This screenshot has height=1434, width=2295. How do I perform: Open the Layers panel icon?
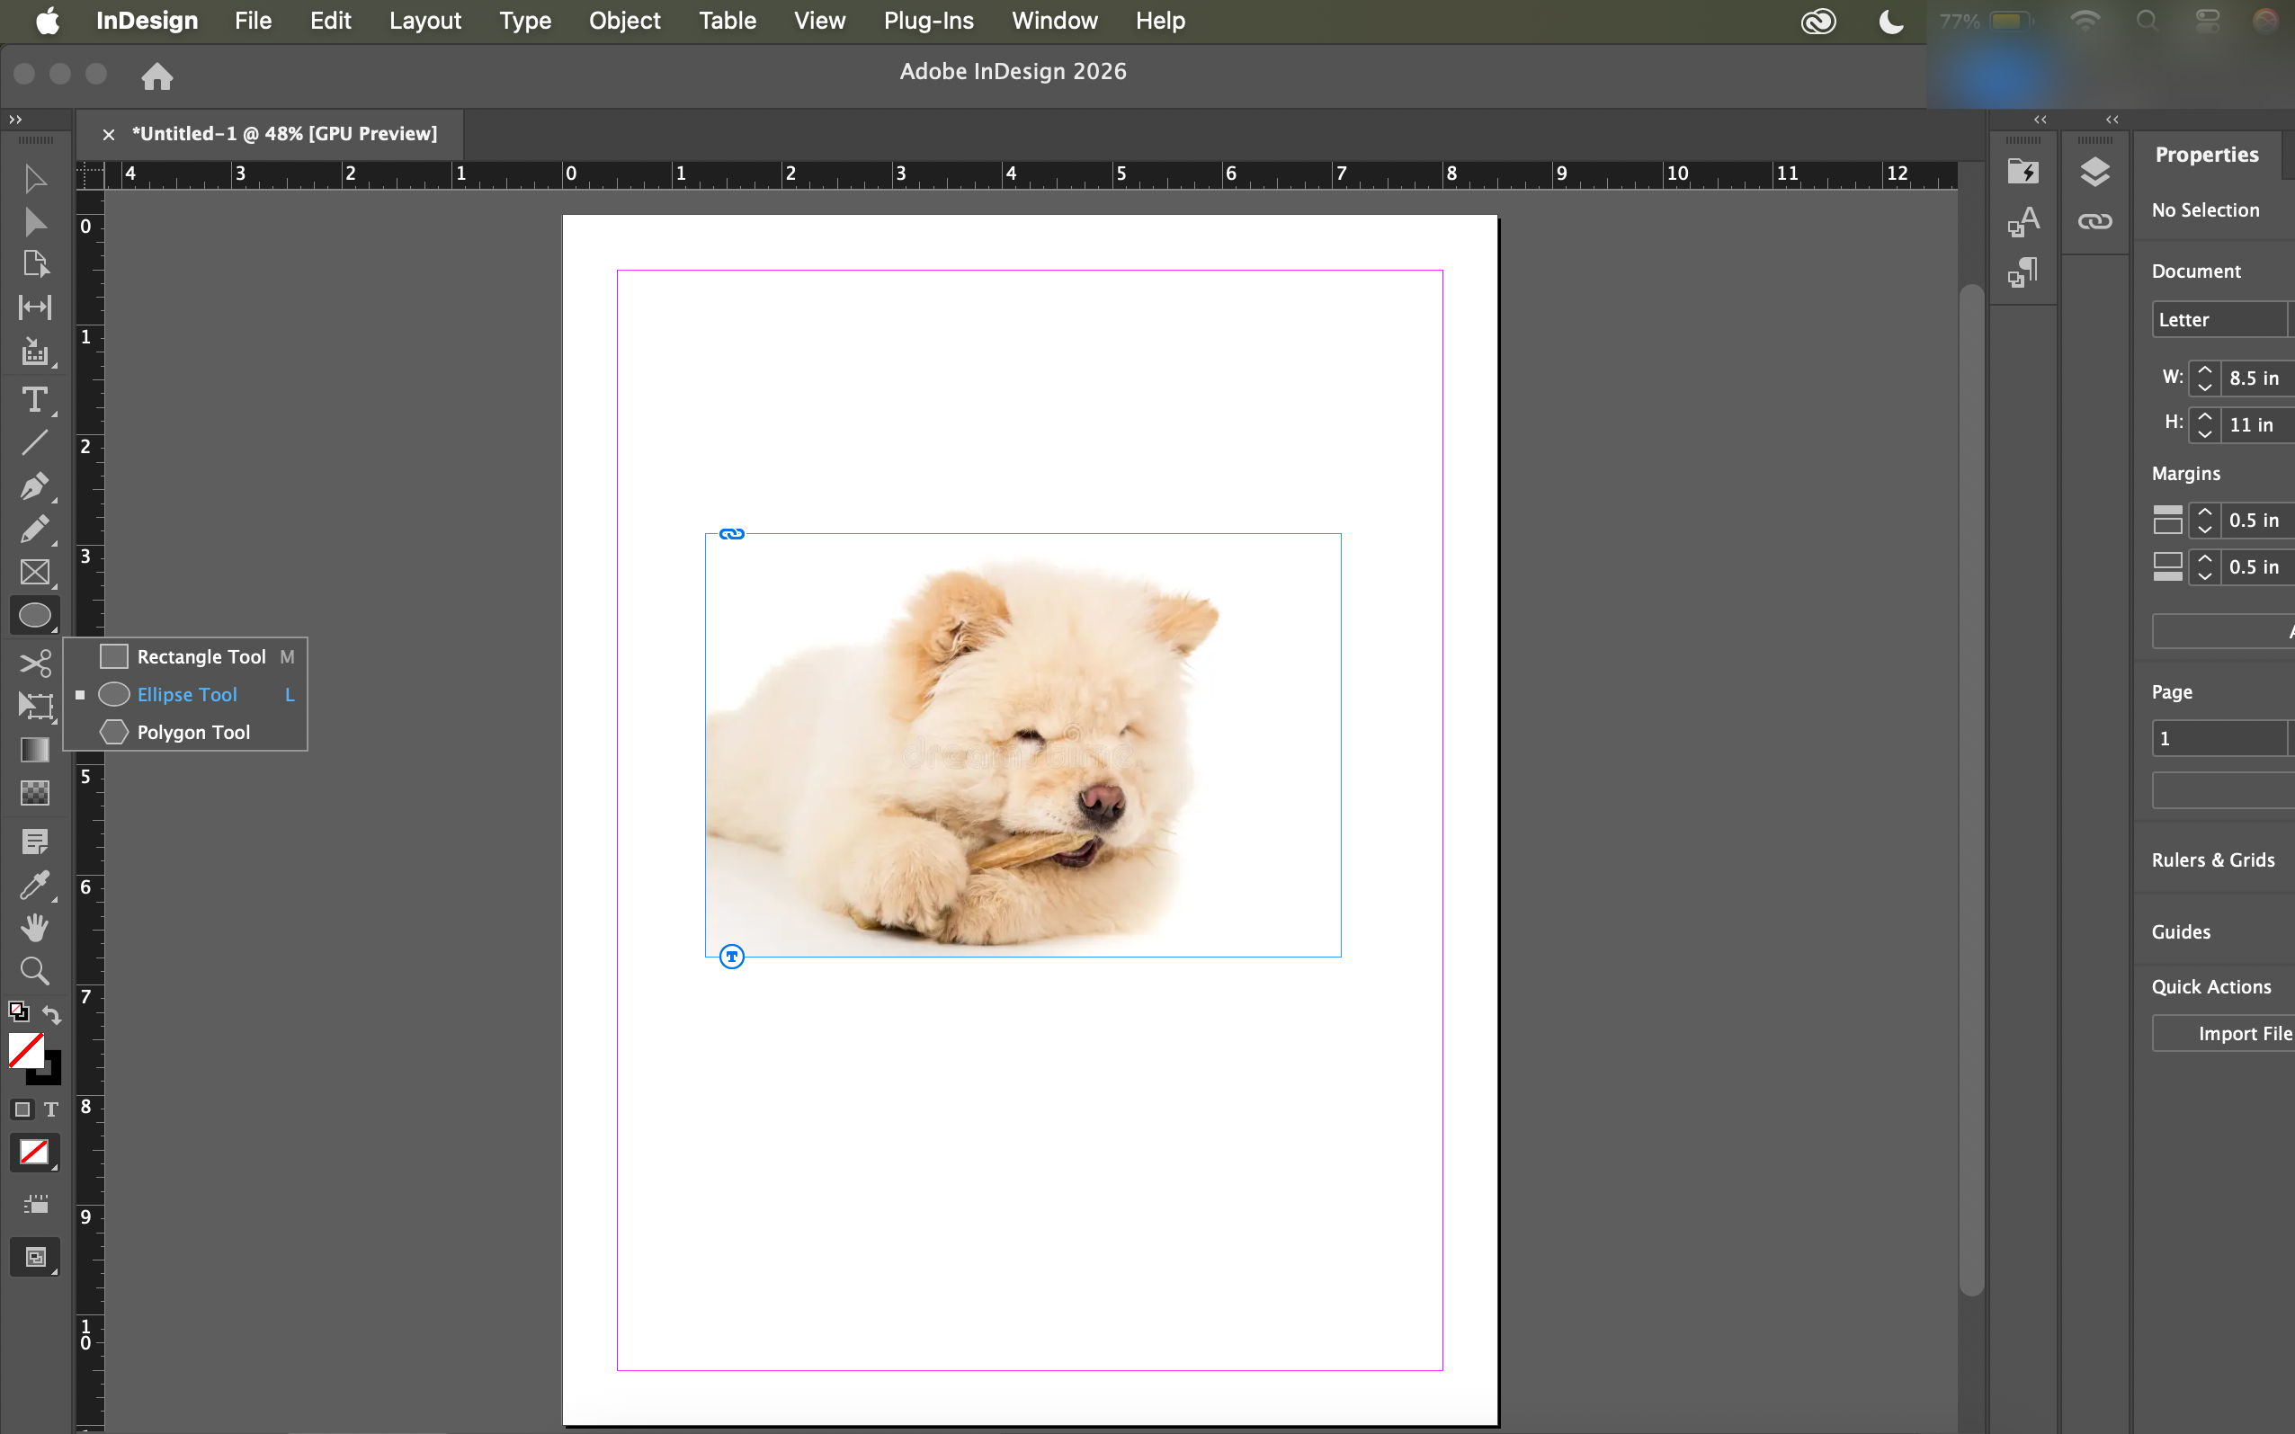(2094, 172)
